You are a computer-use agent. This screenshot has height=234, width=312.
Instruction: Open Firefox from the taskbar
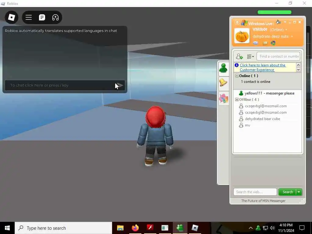tap(135, 228)
